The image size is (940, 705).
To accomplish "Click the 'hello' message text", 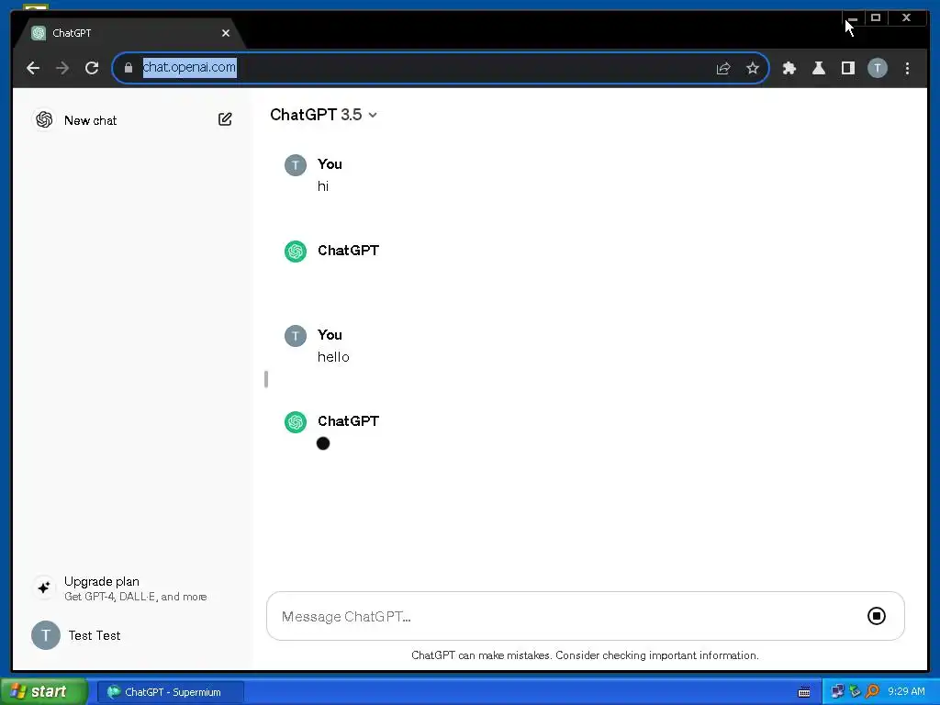I will pyautogui.click(x=333, y=357).
